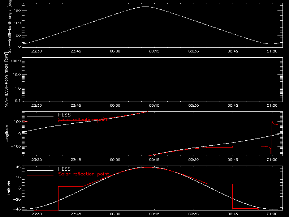Click the 50 tick on Earth angle axis
This screenshot has width=289, height=217.
[x=18, y=35]
